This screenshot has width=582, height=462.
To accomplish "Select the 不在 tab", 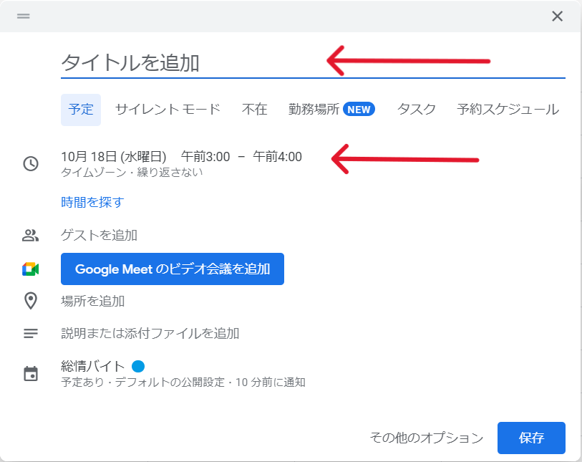I will pos(255,110).
